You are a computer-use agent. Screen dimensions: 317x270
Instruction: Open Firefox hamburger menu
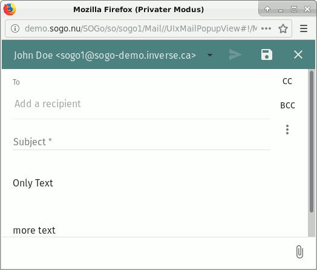pos(304,28)
